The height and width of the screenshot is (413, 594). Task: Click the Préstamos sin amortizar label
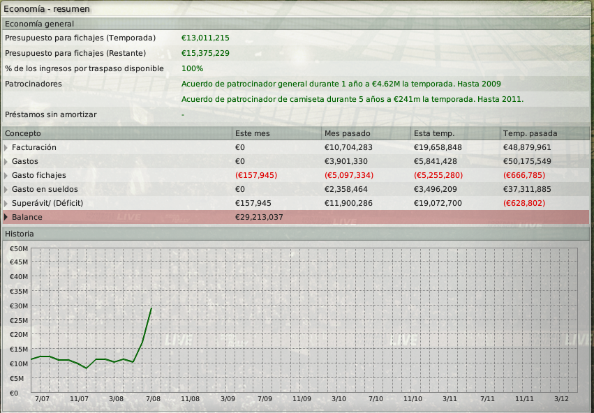pos(51,114)
